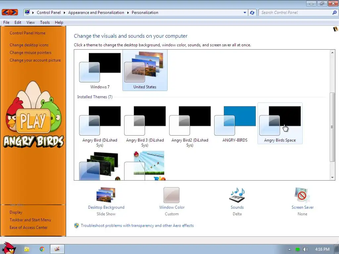Expand arrow after Control Panel breadcrumb
The image size is (339, 254).
[x=65, y=13]
